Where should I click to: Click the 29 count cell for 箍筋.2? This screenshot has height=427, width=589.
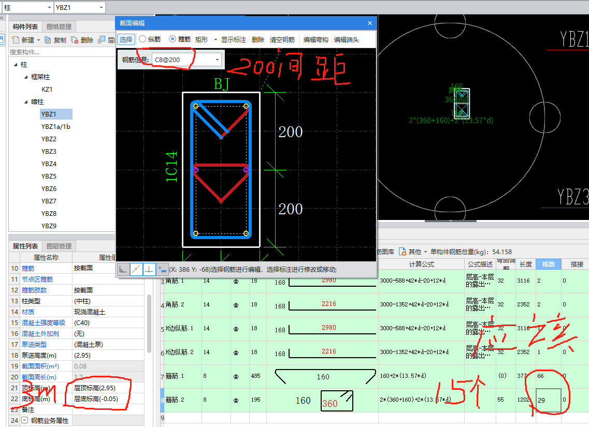pyautogui.click(x=549, y=401)
